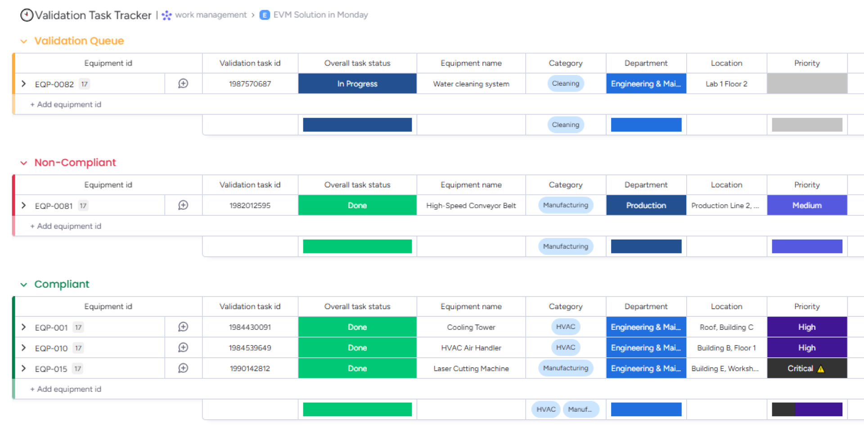
Task: Click Roof, Building C location cell
Action: tap(726, 327)
